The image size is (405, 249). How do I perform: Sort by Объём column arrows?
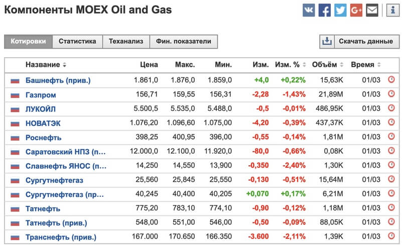[342, 65]
